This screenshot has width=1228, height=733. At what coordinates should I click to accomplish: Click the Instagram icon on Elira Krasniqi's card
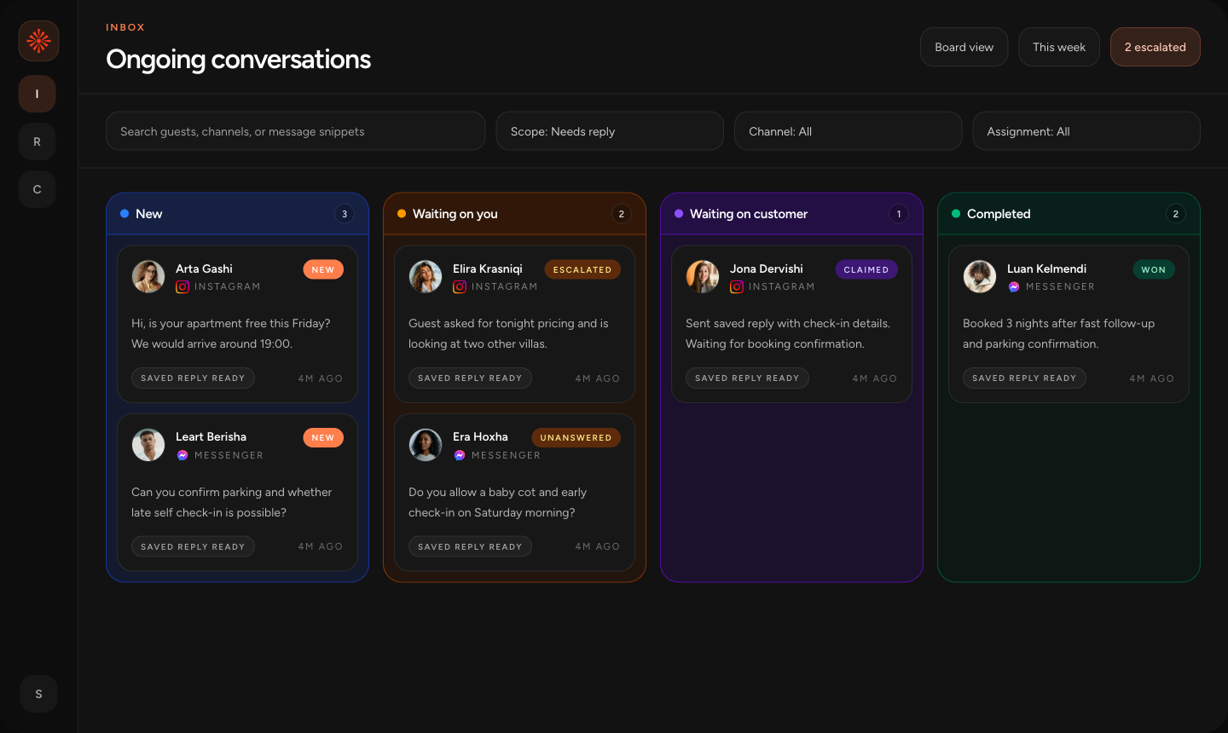pos(460,287)
